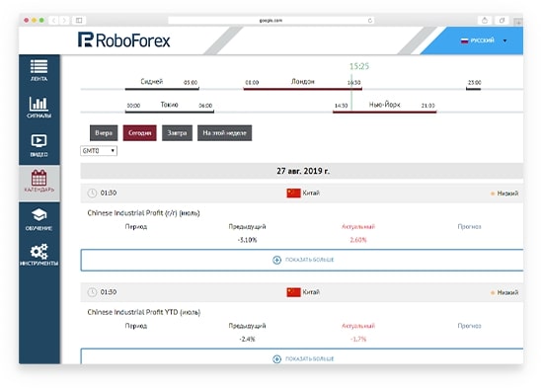Click previous value -2.4%
This screenshot has width=541, height=388.
(x=247, y=340)
